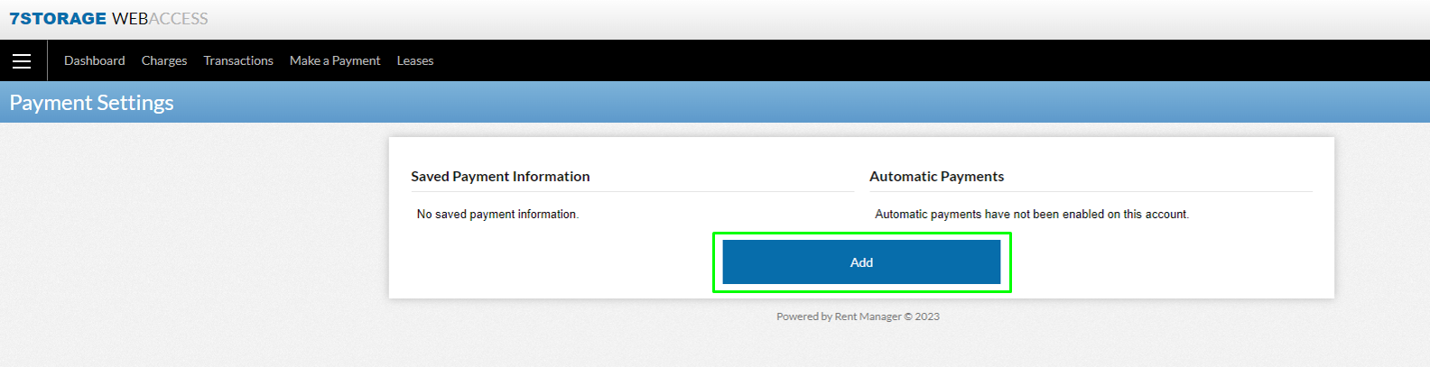The height and width of the screenshot is (367, 1430).
Task: Click the automatic payments not enabled message
Action: click(x=1032, y=215)
